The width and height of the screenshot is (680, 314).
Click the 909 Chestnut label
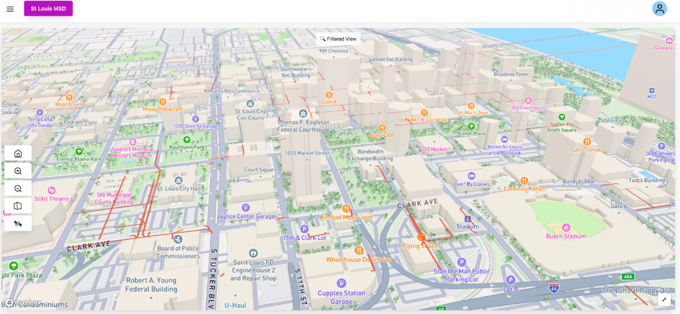(x=334, y=51)
